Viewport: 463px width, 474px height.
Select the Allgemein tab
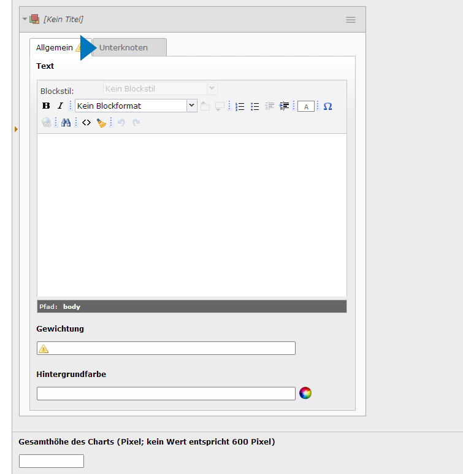click(55, 47)
